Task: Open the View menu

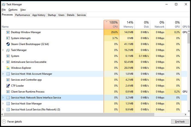Action: [23, 10]
